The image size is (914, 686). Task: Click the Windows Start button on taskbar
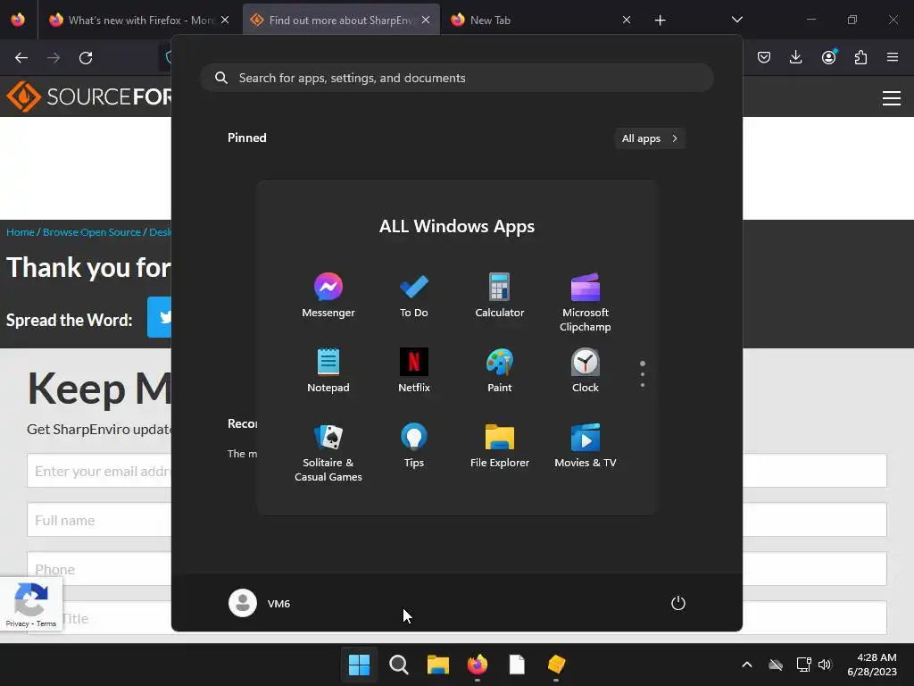click(x=359, y=664)
